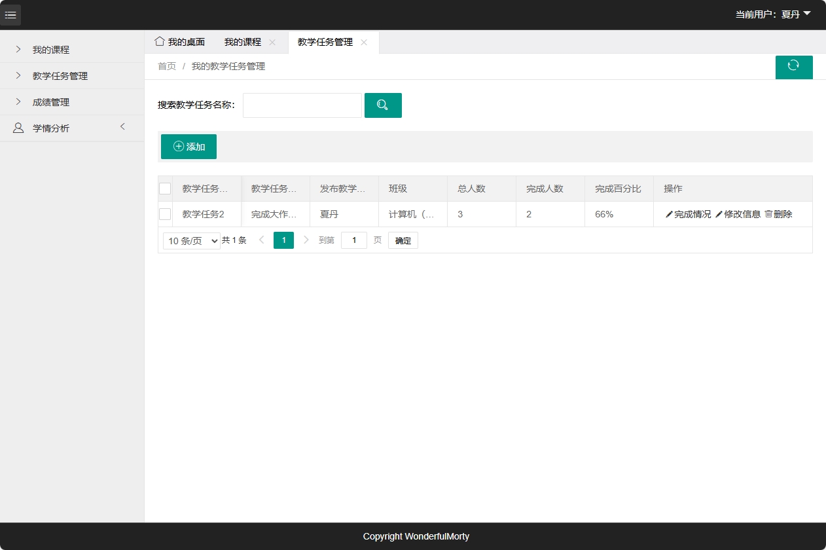Screen dimensions: 826x550
Task: Open the 10 条/页 page size dropdown
Action: [x=191, y=240]
